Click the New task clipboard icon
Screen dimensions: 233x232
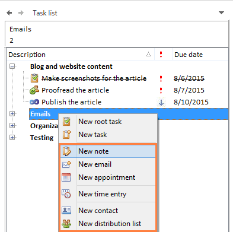[66, 135]
